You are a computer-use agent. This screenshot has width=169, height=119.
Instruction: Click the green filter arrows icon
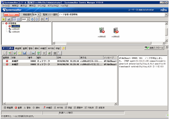(39, 53)
